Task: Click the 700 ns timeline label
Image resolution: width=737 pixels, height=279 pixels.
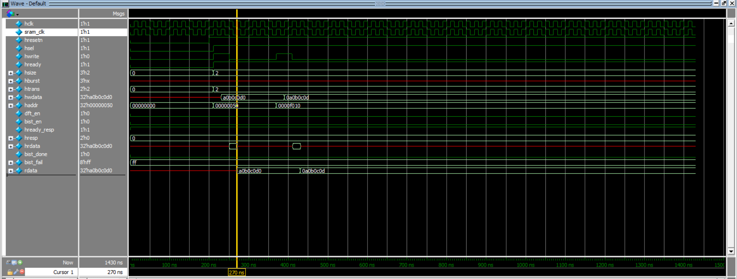Action: [406, 265]
